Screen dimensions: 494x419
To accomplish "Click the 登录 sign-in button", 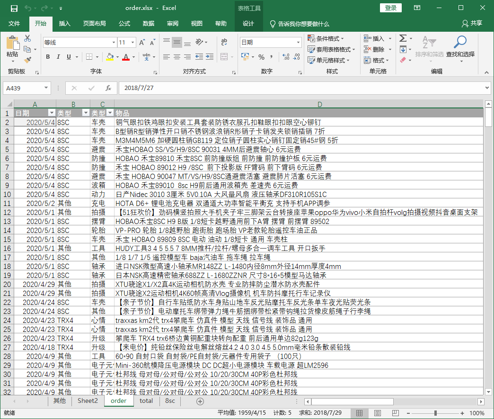I will tap(391, 8).
